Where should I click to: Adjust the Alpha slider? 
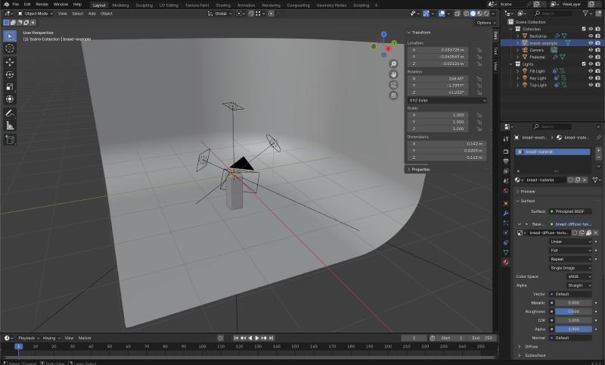pyautogui.click(x=573, y=329)
